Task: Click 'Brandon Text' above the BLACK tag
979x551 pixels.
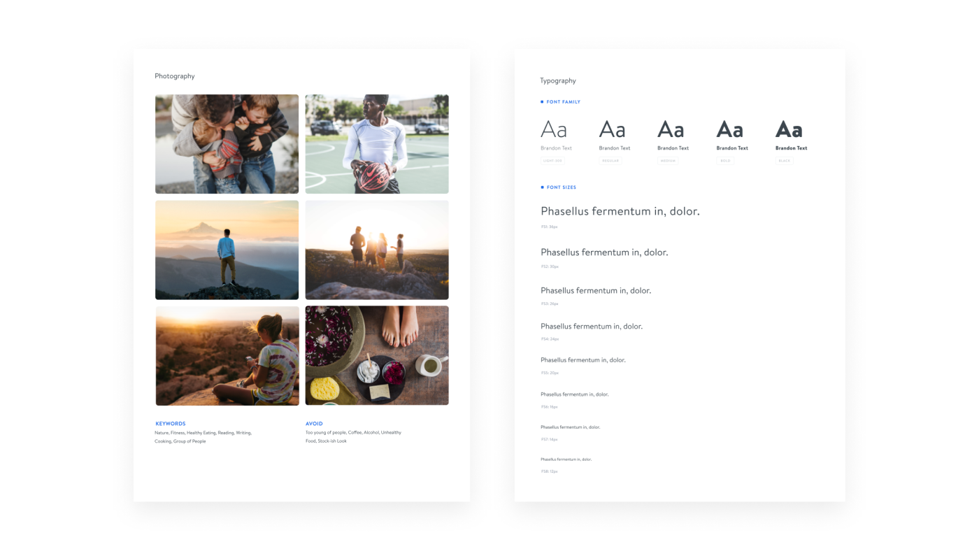Action: pos(792,148)
